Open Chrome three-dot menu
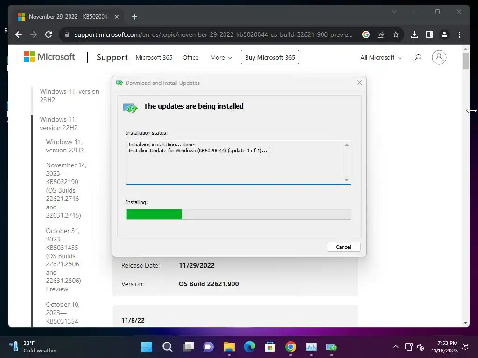Viewport: 478px width, 358px height. (459, 34)
